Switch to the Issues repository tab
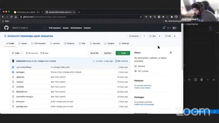 click(x=23, y=43)
